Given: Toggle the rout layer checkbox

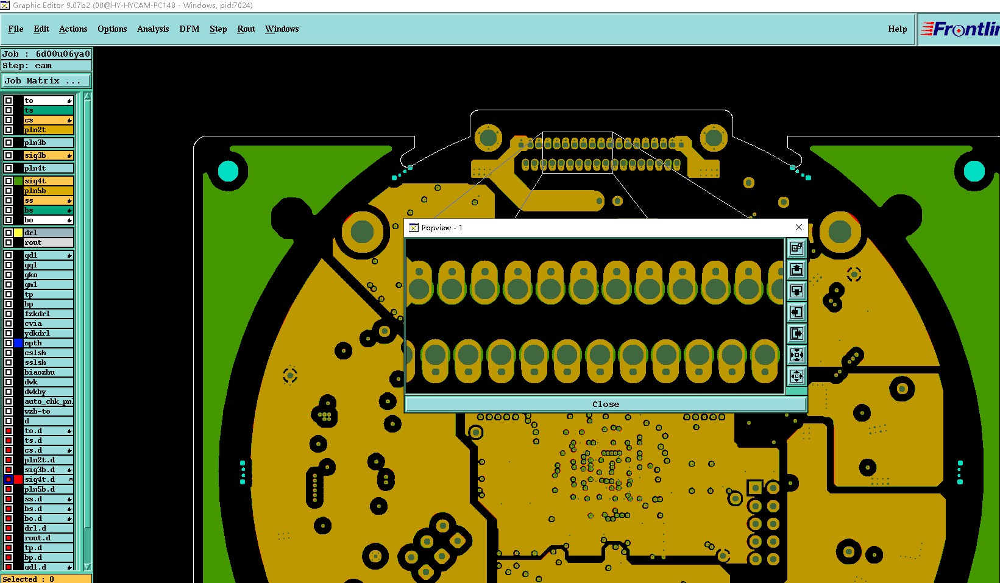Looking at the screenshot, I should pos(9,242).
